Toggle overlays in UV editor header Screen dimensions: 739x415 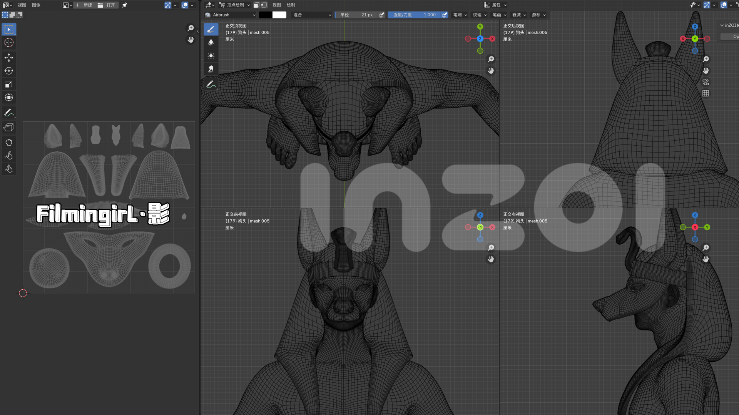click(x=185, y=5)
